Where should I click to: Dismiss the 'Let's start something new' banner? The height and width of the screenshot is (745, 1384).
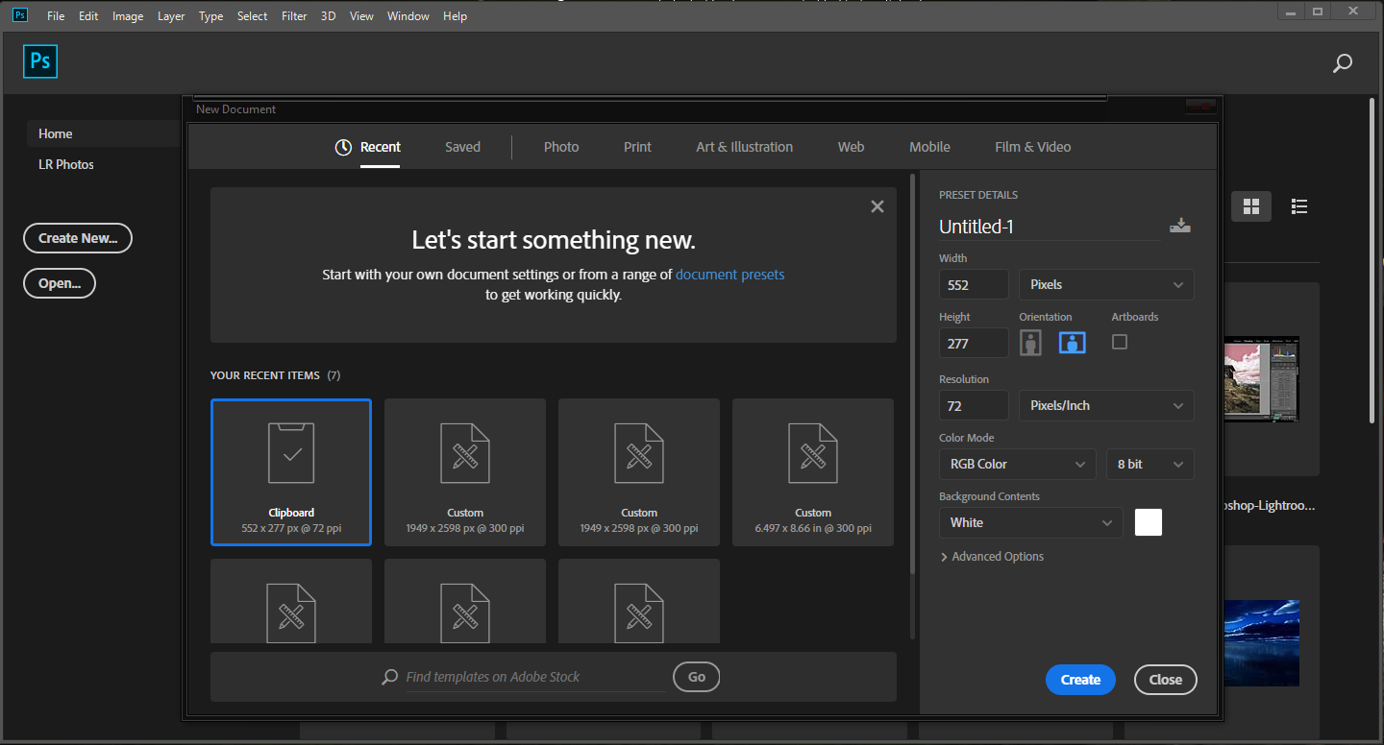coord(877,206)
